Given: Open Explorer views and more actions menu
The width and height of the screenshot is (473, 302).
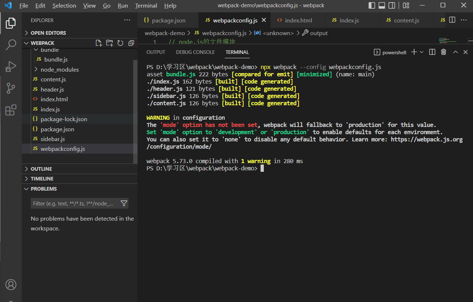Looking at the screenshot, I should point(127,20).
